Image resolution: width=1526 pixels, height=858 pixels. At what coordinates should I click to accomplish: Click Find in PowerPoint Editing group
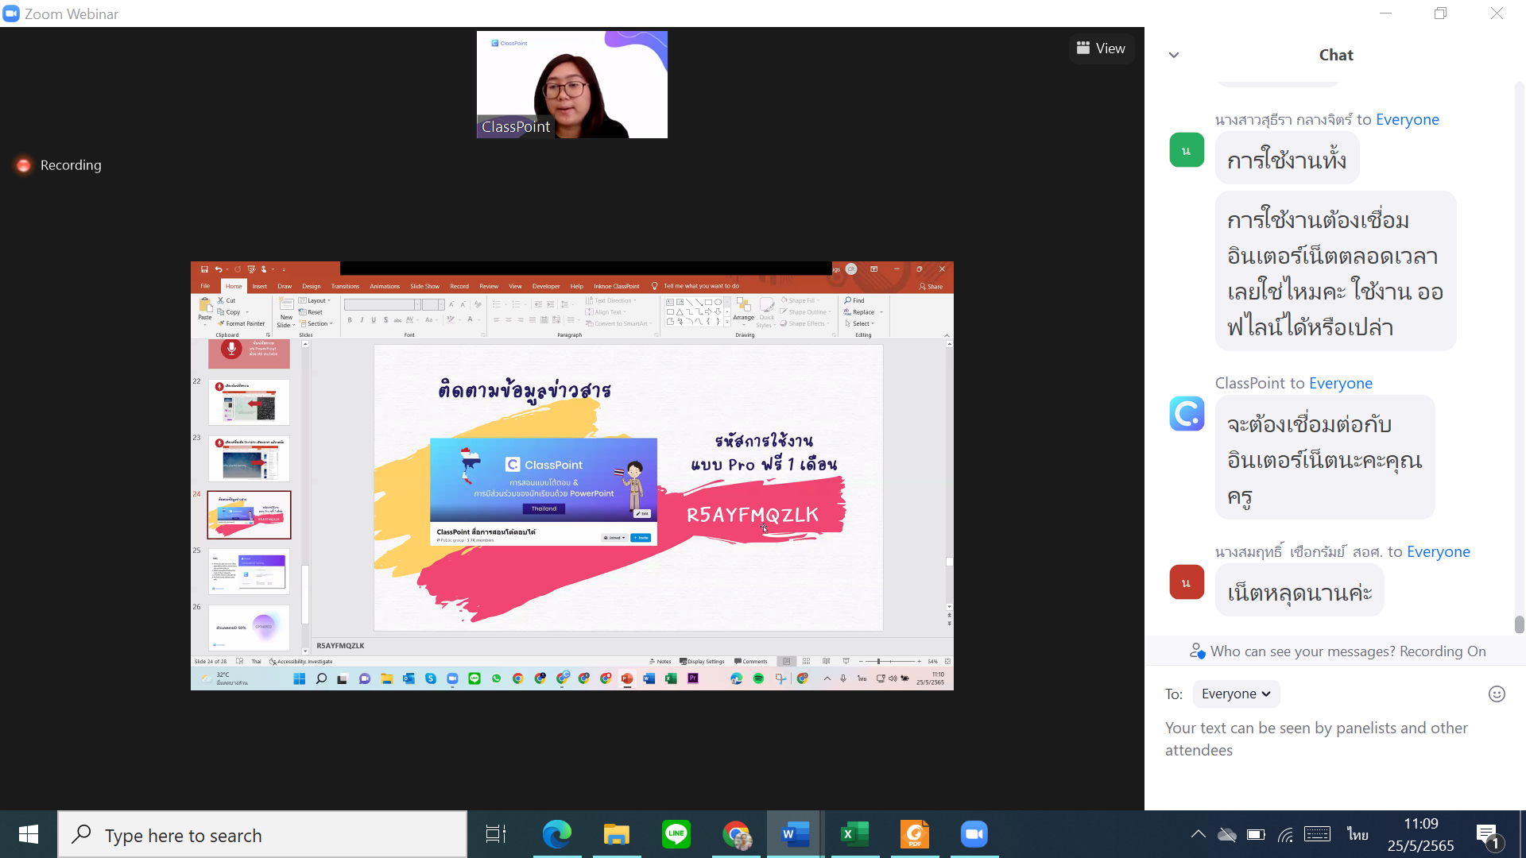click(x=855, y=300)
